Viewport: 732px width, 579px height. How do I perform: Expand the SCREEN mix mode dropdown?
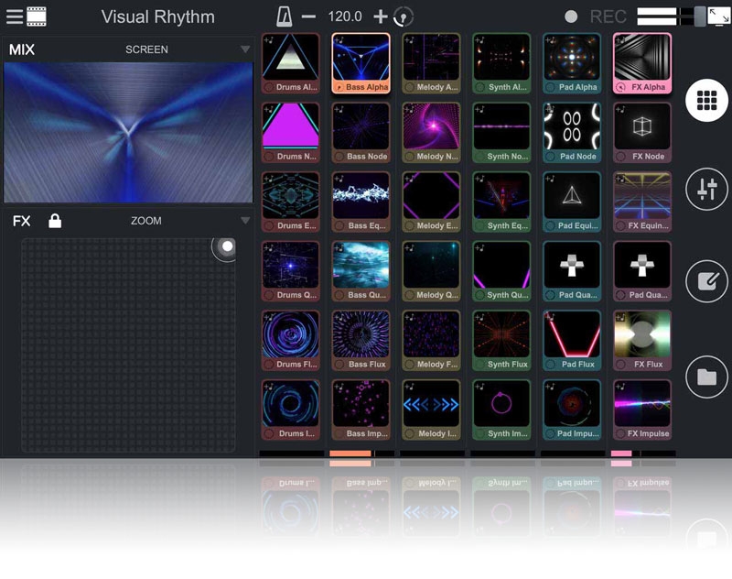[244, 49]
